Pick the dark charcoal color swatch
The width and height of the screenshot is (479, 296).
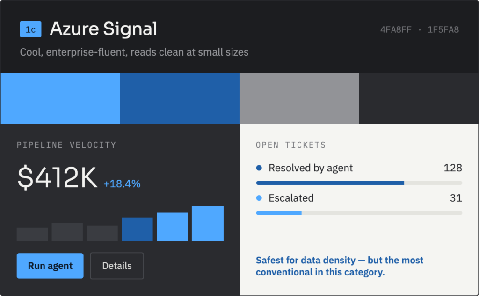click(419, 98)
